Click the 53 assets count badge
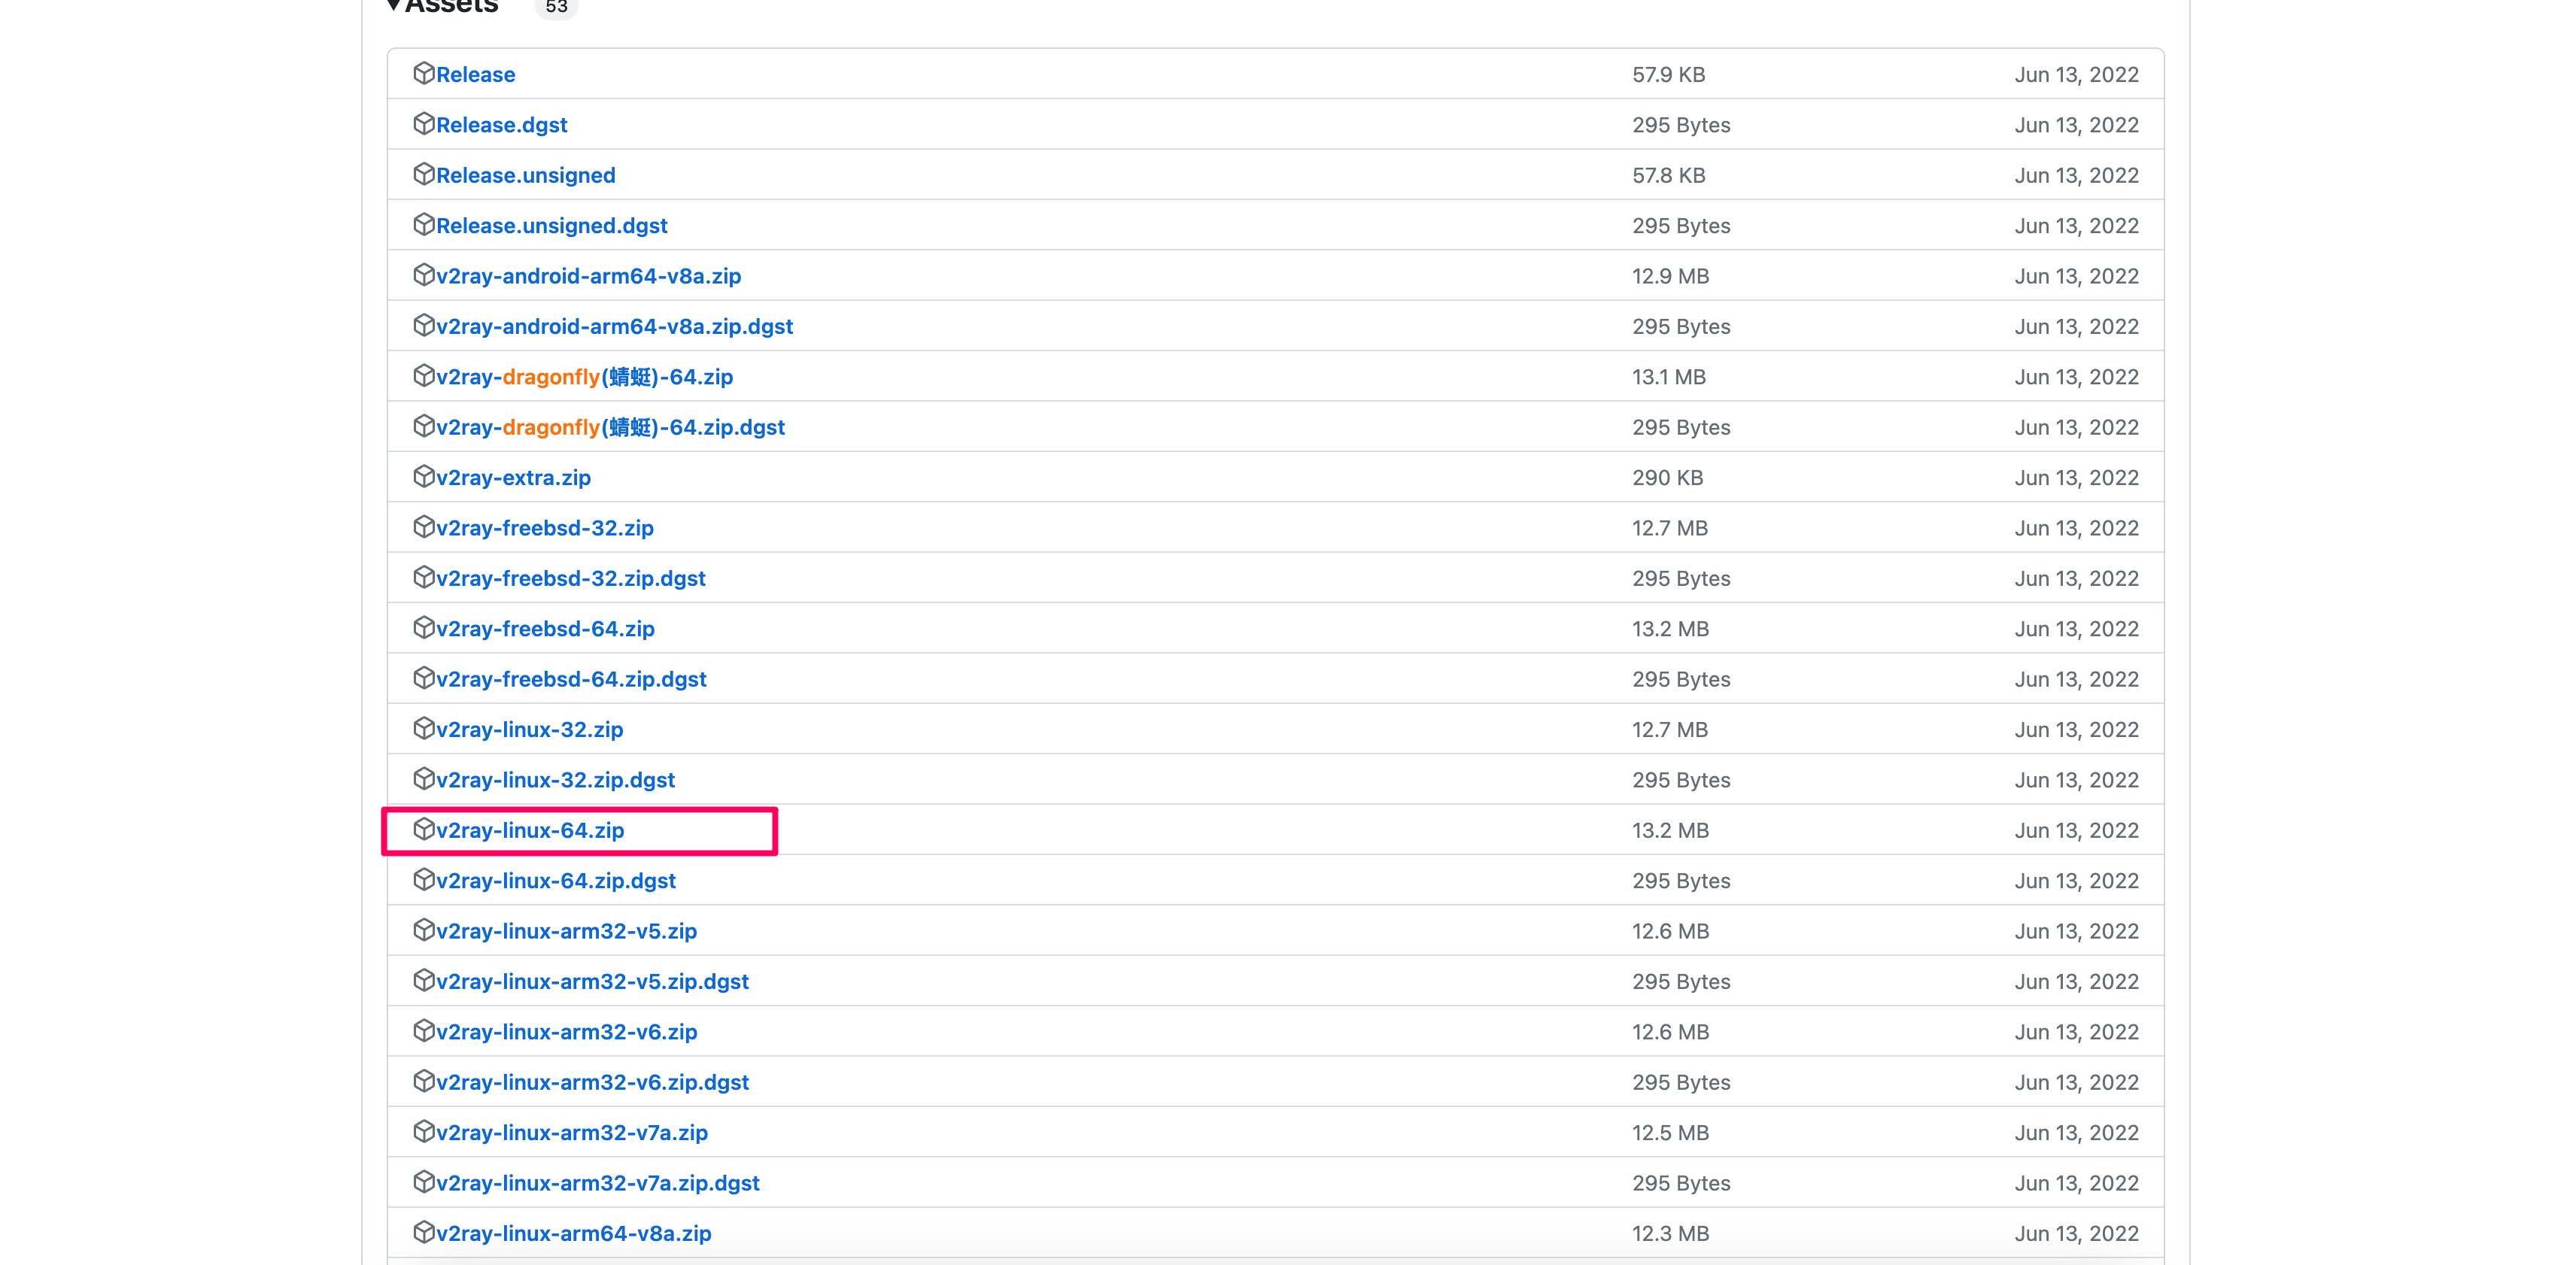The width and height of the screenshot is (2576, 1265). [x=556, y=7]
